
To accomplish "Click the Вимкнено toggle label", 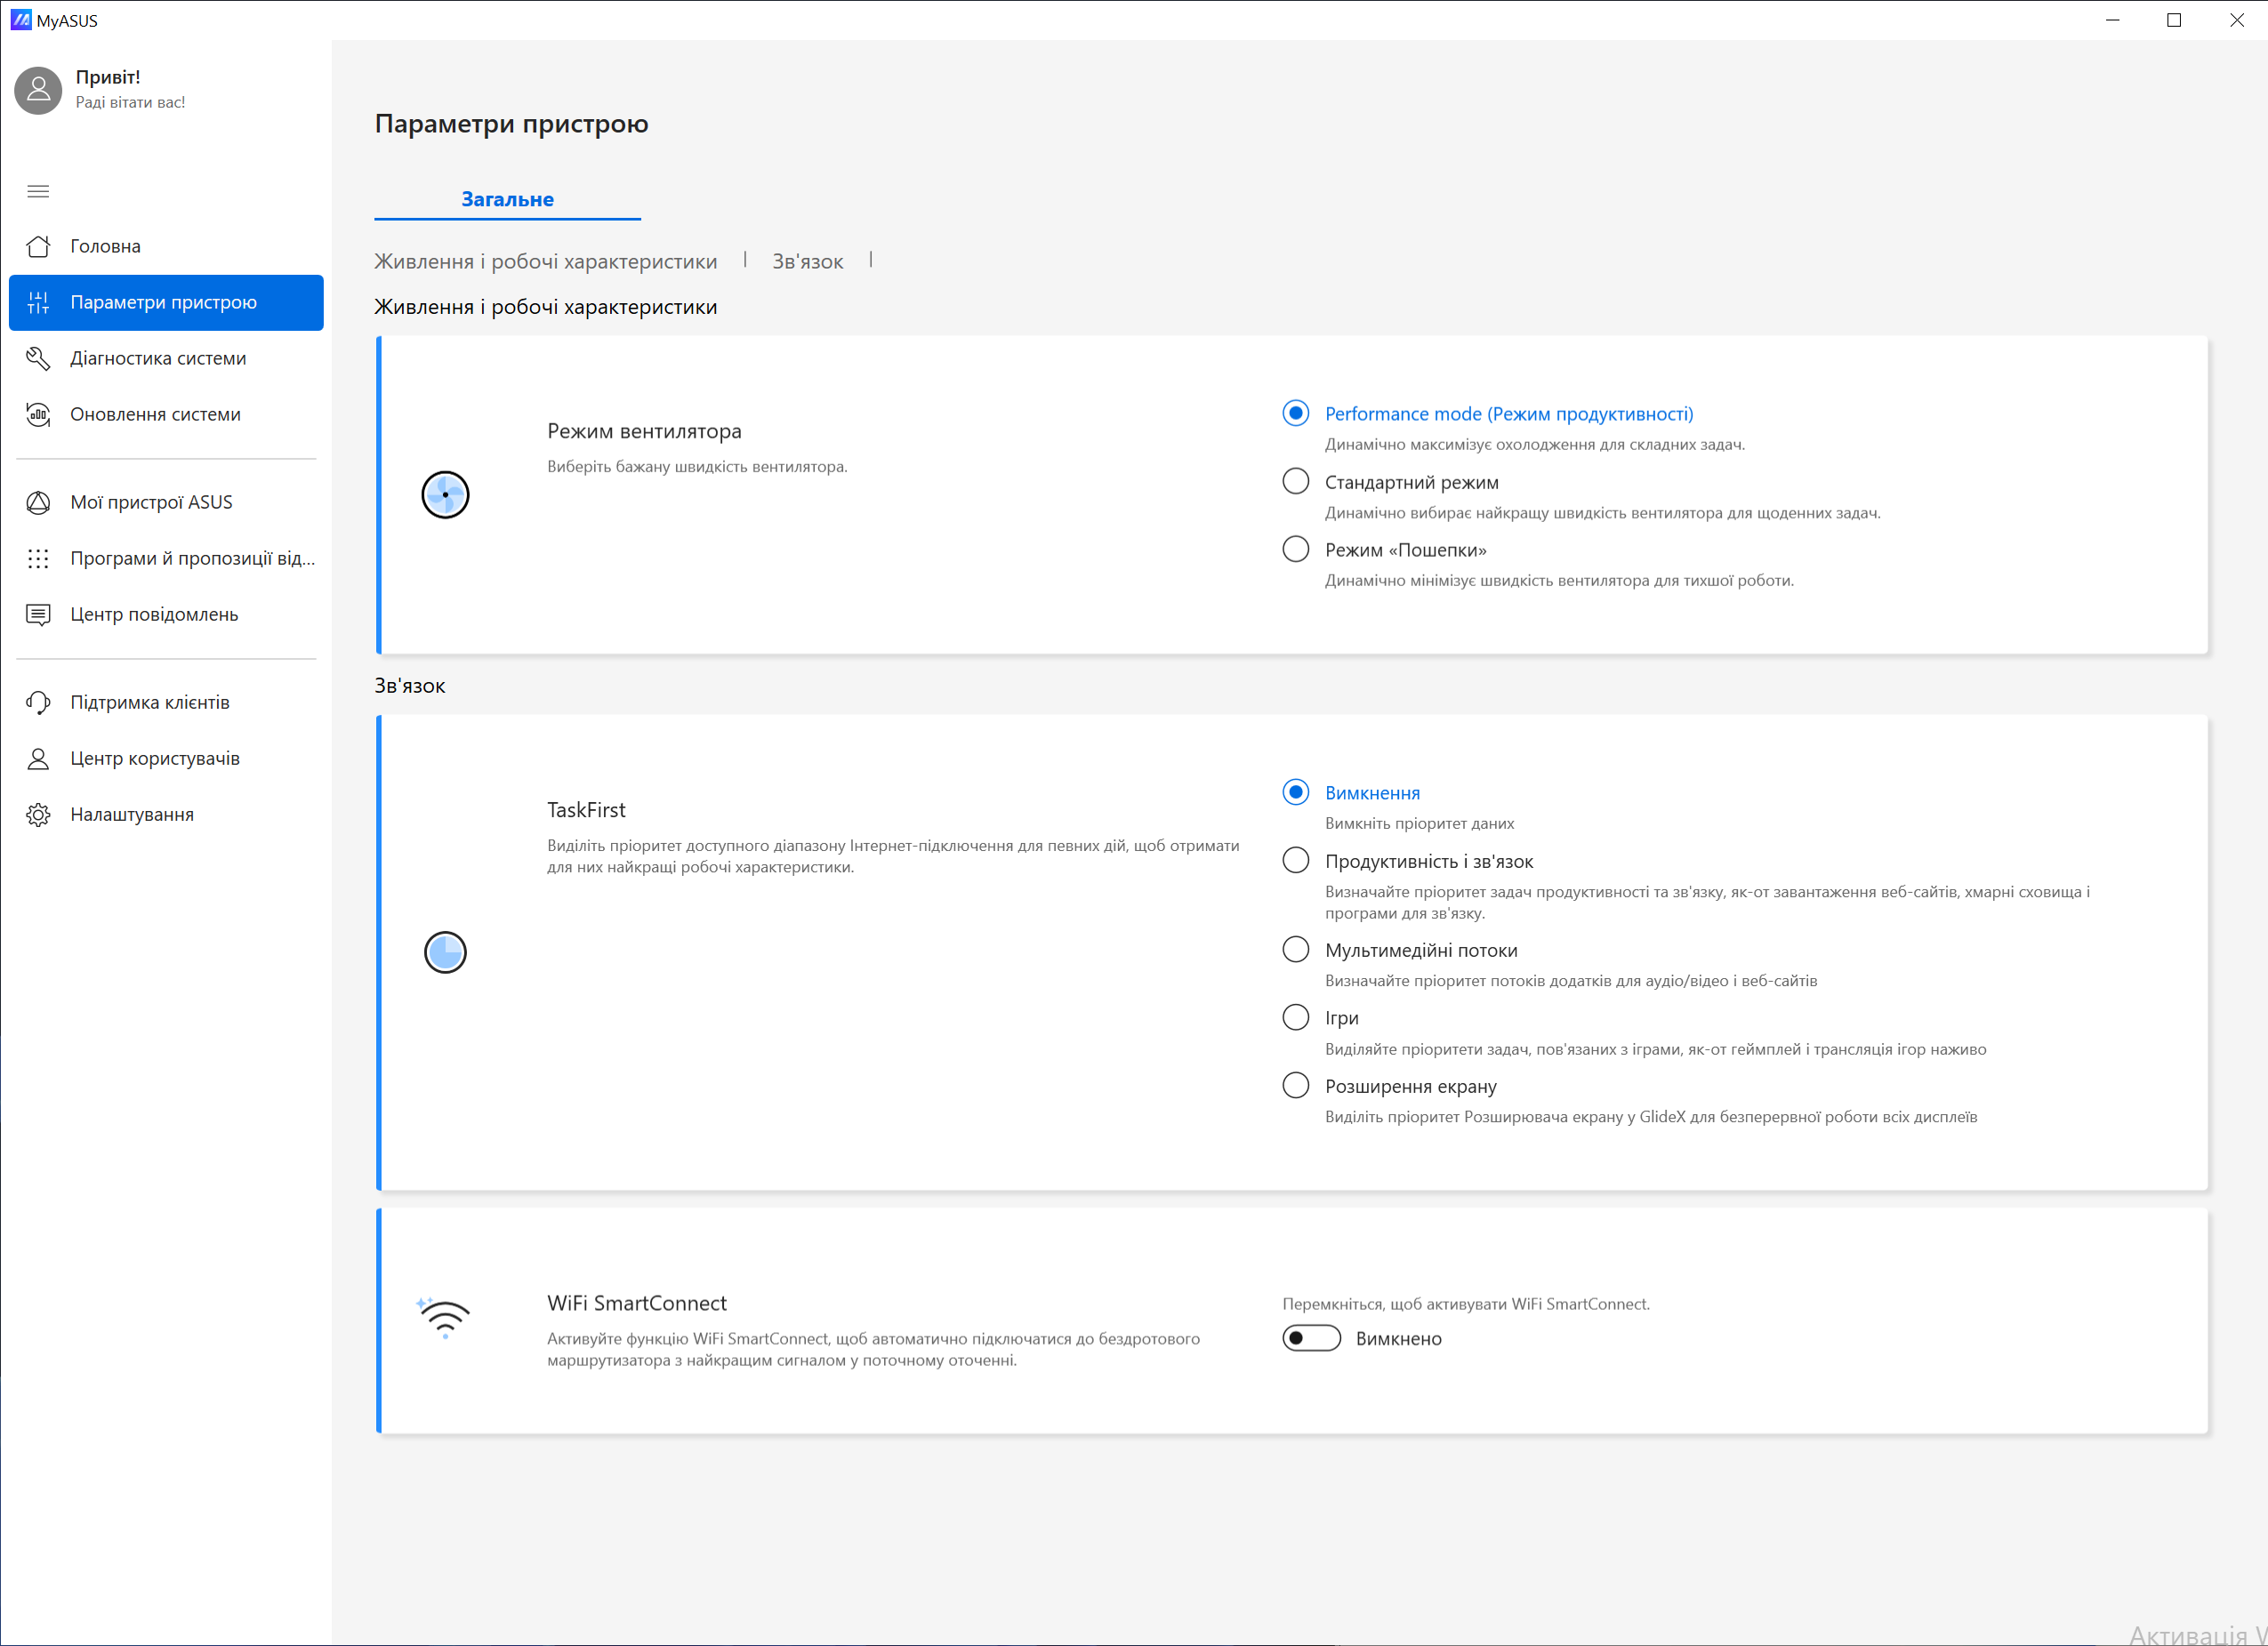I will click(x=1398, y=1338).
